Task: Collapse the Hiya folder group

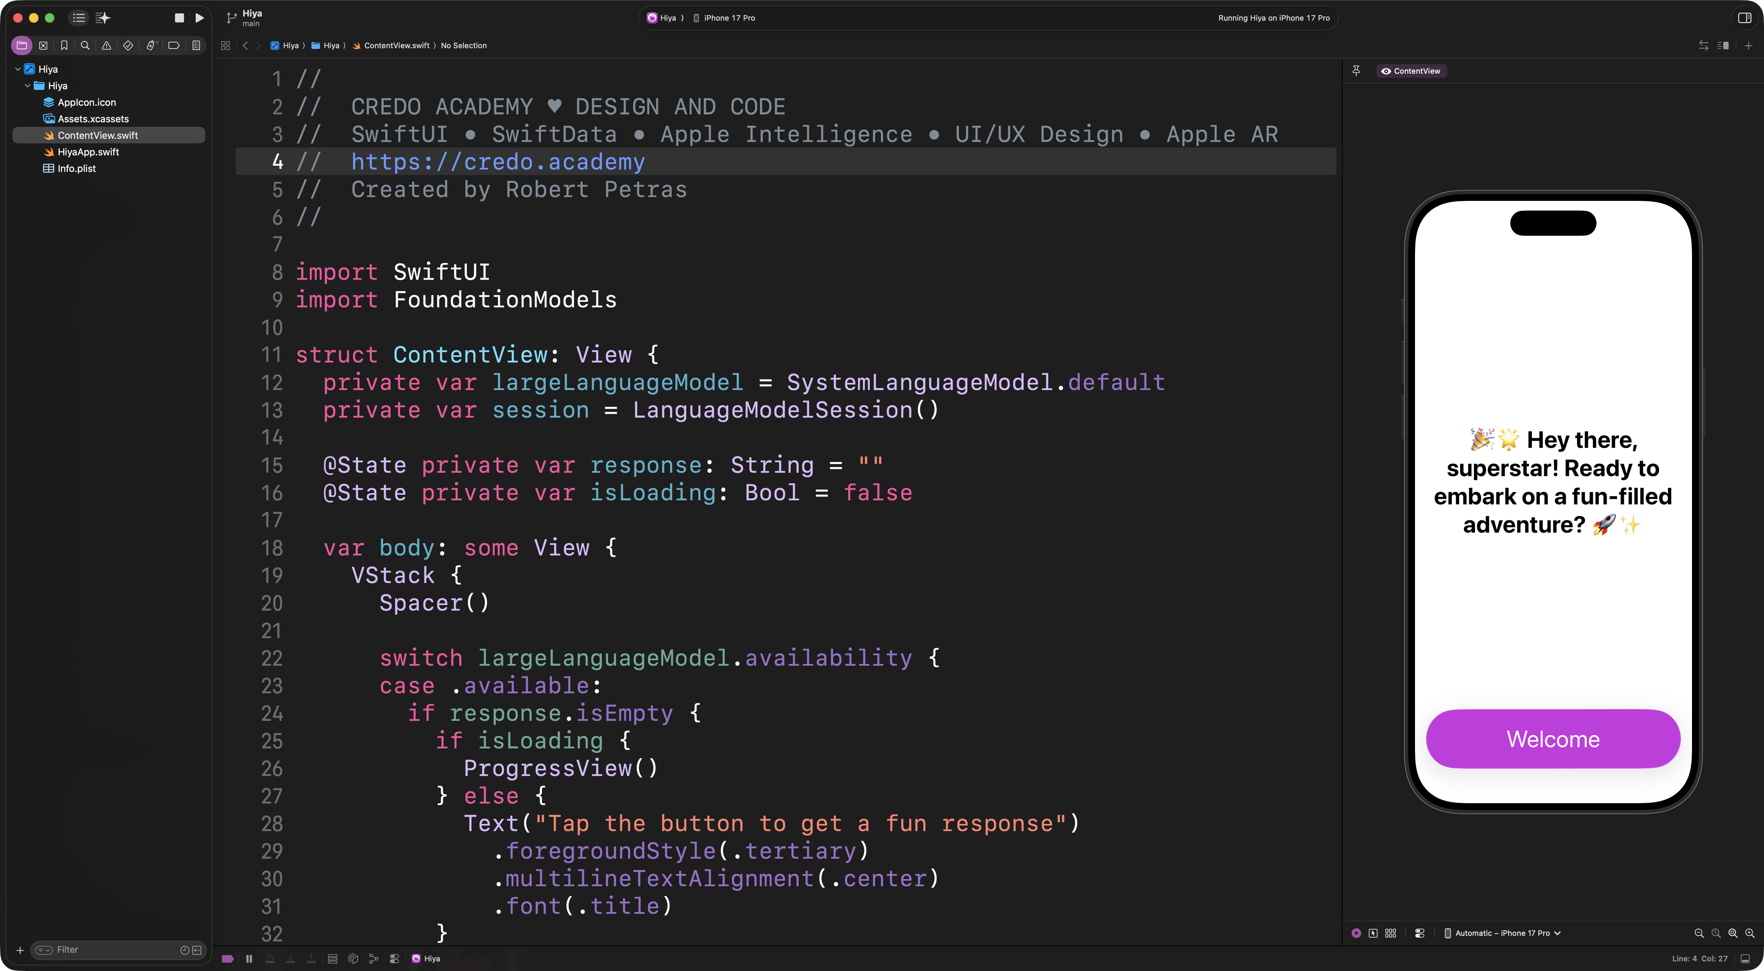Action: pos(28,85)
